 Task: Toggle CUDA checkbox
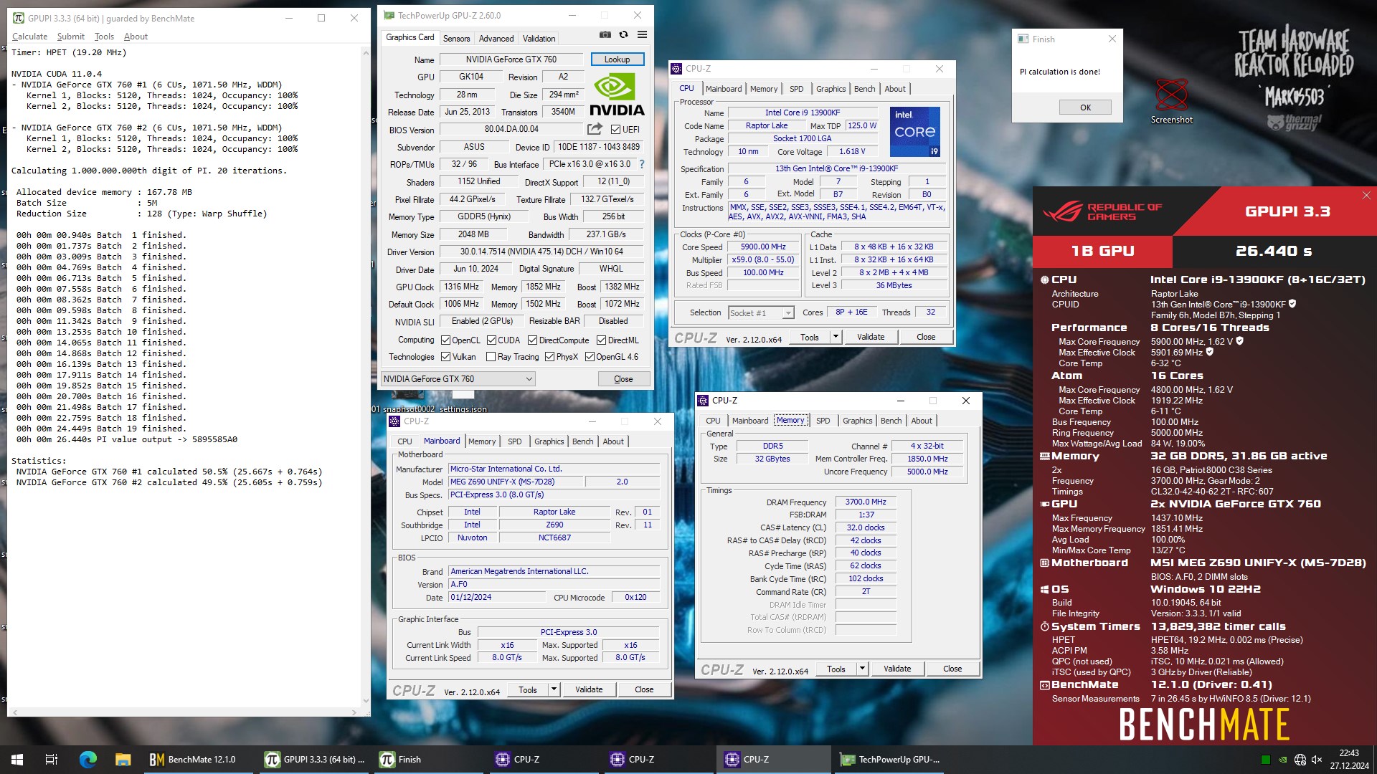click(x=491, y=340)
